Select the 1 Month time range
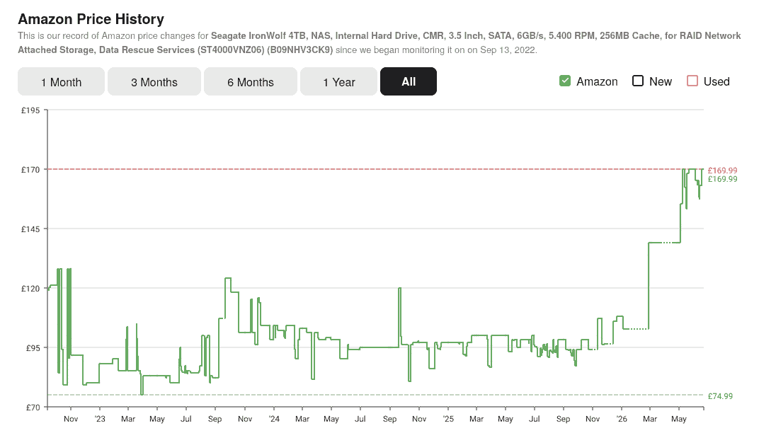 [61, 82]
